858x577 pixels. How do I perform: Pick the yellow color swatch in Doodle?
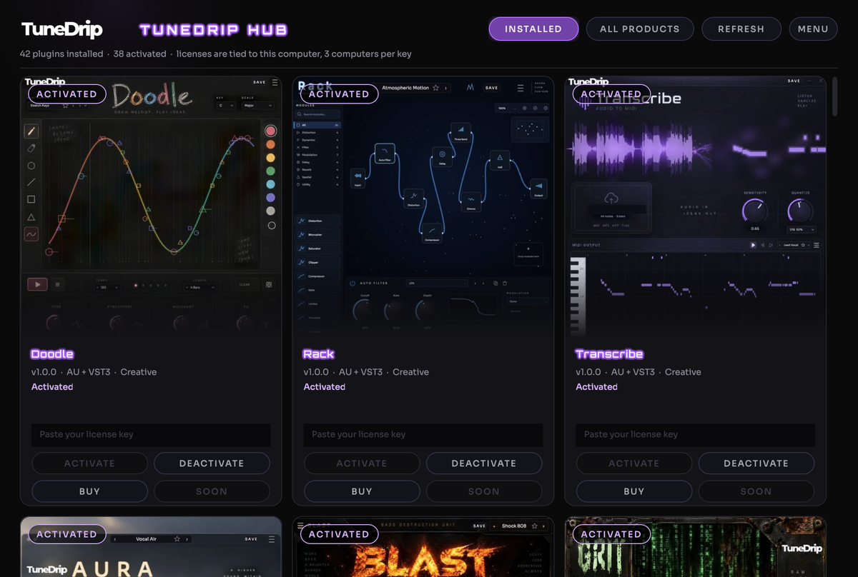tap(271, 158)
